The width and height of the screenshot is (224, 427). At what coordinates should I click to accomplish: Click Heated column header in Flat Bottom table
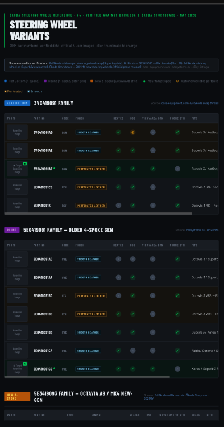click(118, 118)
